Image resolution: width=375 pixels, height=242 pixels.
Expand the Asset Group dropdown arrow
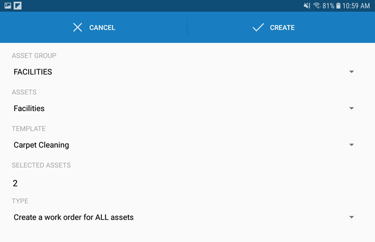(352, 72)
